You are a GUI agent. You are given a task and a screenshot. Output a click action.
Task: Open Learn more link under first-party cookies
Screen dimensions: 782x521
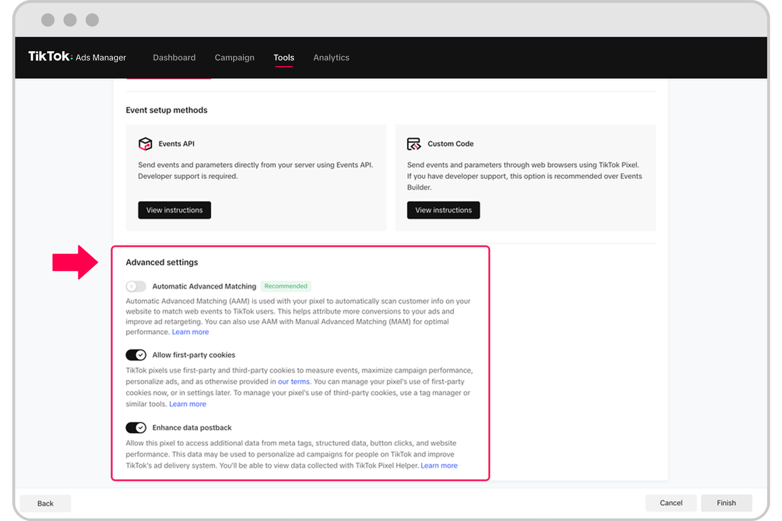[x=188, y=404]
